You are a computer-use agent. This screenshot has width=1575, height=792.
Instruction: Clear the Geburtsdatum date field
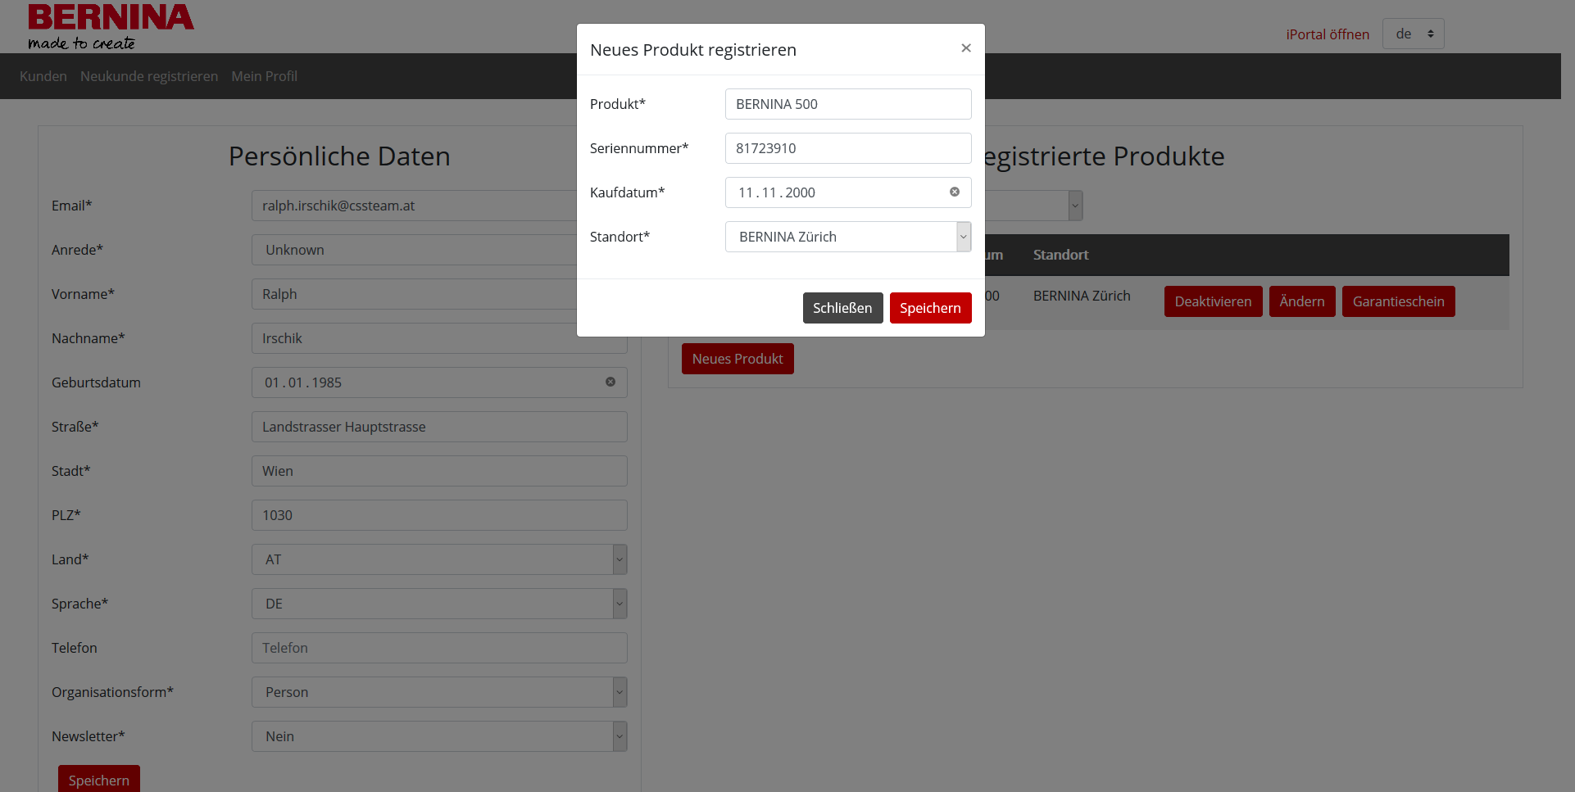[610, 382]
